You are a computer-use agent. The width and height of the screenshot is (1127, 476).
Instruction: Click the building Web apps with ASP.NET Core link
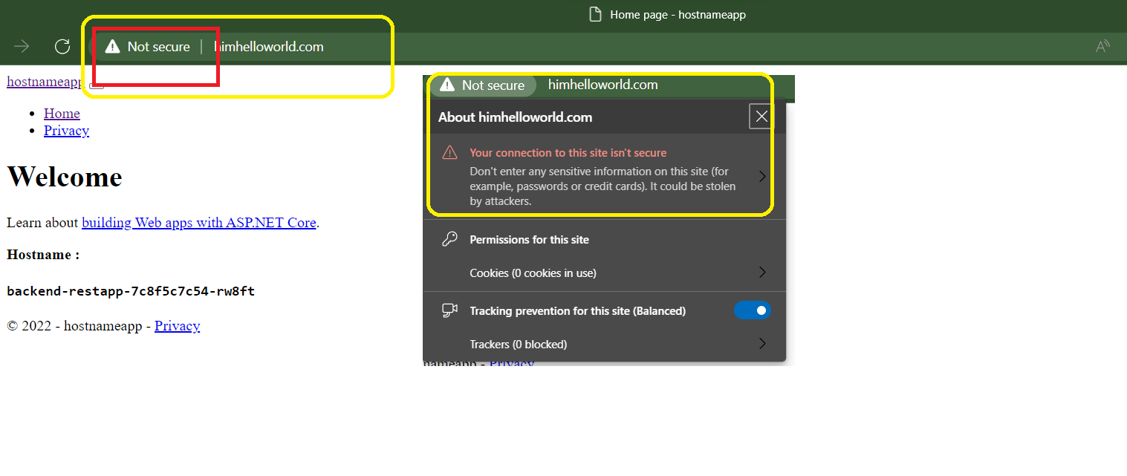click(199, 222)
